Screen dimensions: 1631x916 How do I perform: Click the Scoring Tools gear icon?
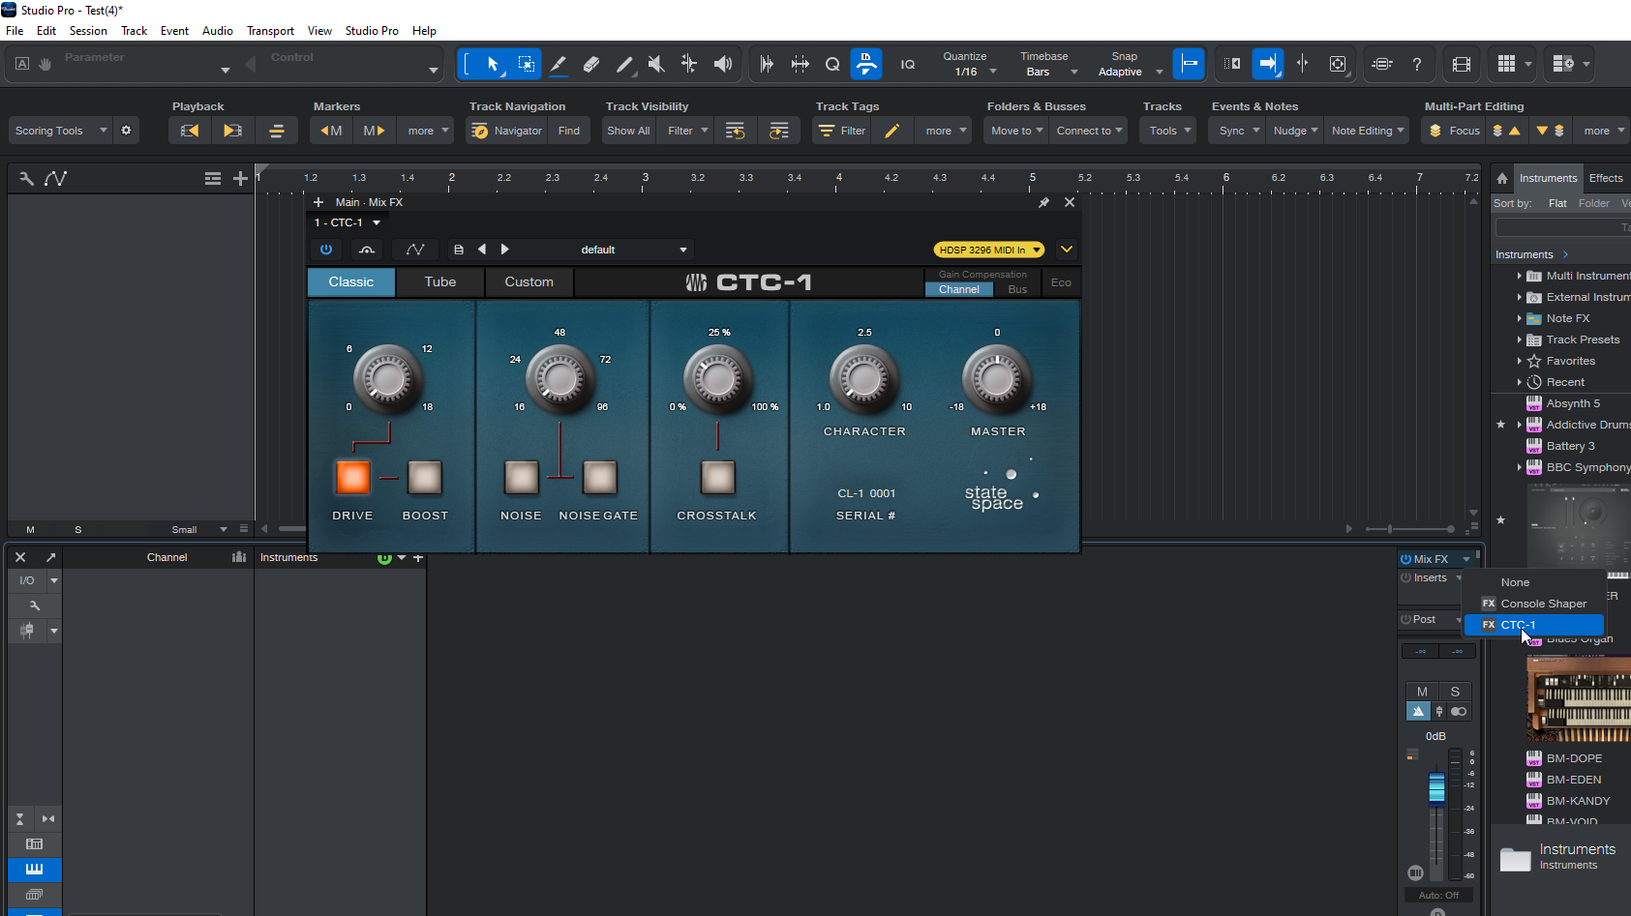pos(126,131)
